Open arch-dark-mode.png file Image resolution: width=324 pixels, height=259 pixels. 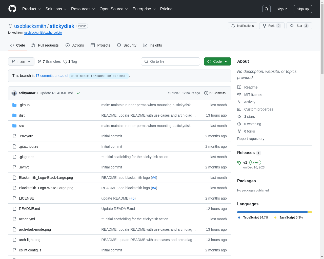pyautogui.click(x=35, y=229)
